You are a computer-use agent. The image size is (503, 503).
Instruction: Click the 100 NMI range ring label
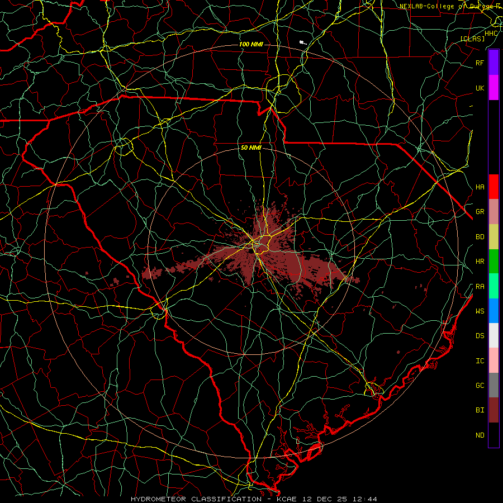tap(251, 44)
